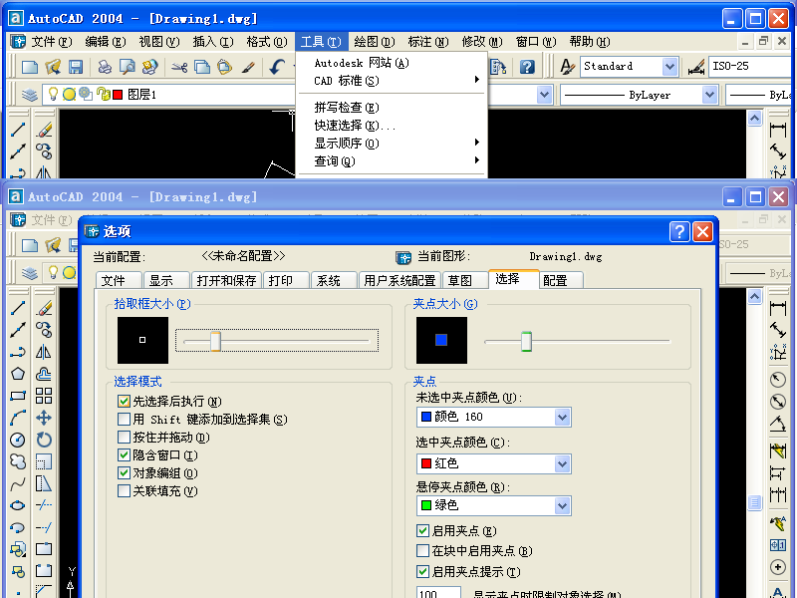This screenshot has width=797, height=598.
Task: Enable 用 Shift 键添加到选择集 checkbox
Action: (124, 419)
